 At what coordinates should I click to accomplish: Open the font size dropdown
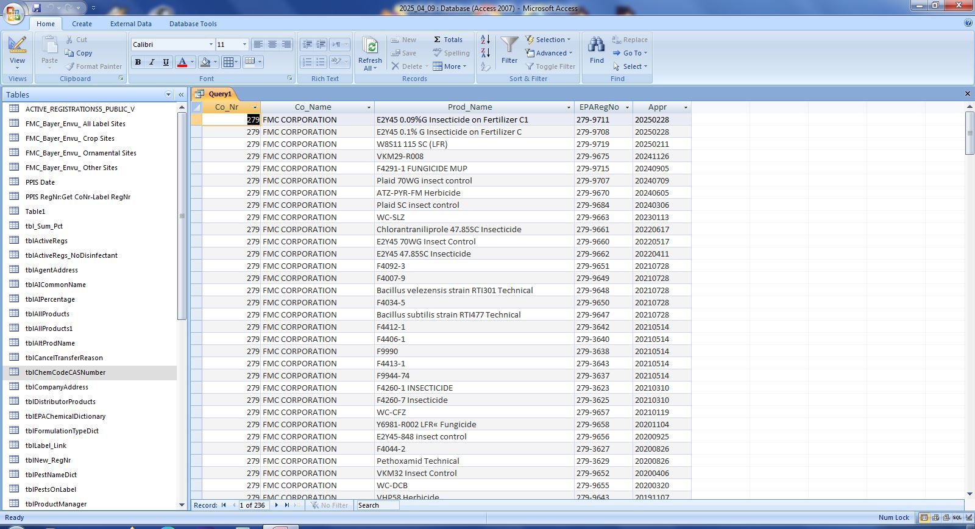click(244, 44)
